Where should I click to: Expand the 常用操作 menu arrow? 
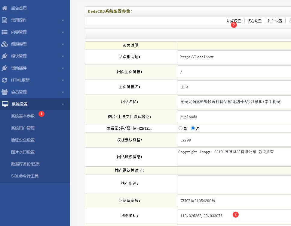pyautogui.click(x=63, y=20)
